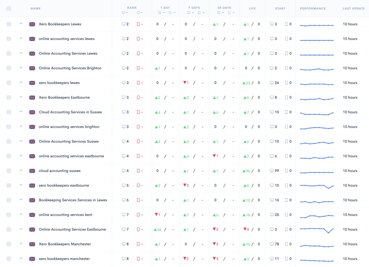
Task: Click the UK flag beside online accounting services kent
Action: click(x=32, y=215)
